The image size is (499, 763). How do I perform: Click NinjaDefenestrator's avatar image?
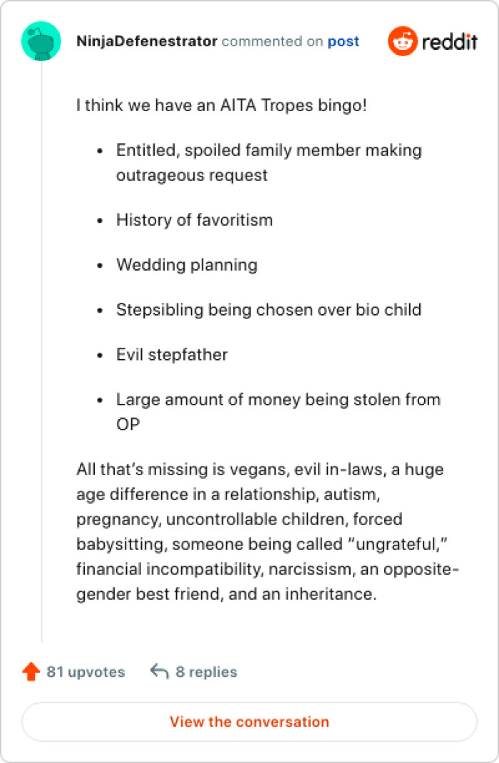[x=41, y=41]
